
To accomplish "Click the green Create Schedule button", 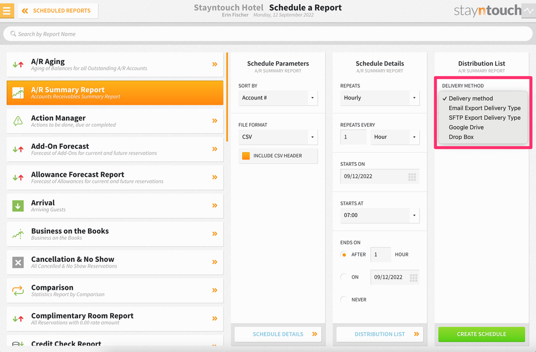I will [x=482, y=334].
